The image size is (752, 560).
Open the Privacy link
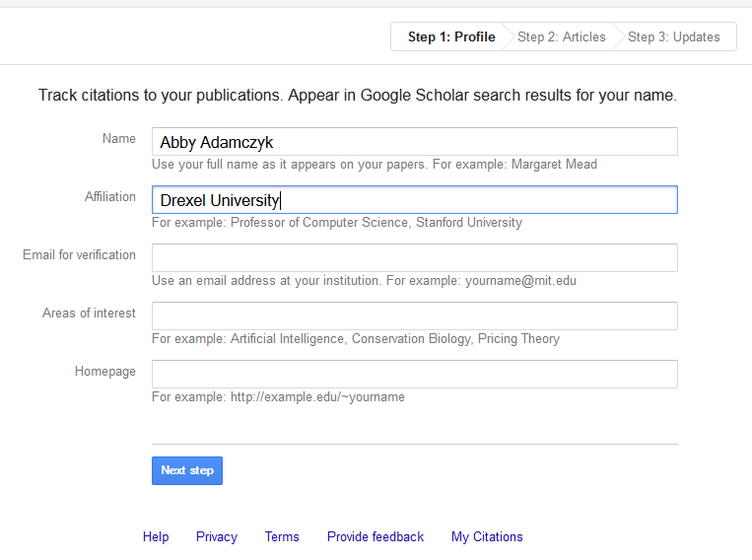coord(217,536)
